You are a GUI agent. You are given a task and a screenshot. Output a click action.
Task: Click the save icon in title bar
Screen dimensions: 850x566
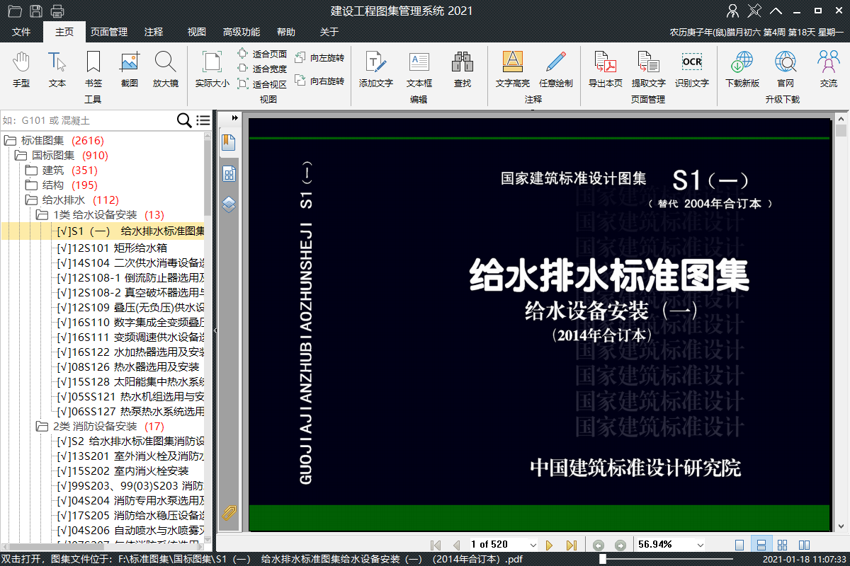point(35,11)
